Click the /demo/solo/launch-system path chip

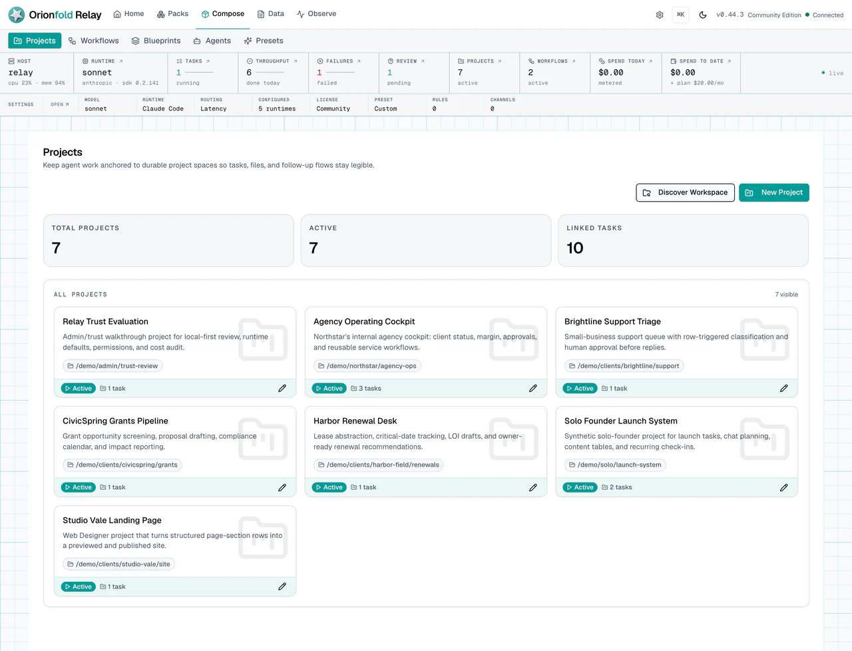(x=615, y=465)
